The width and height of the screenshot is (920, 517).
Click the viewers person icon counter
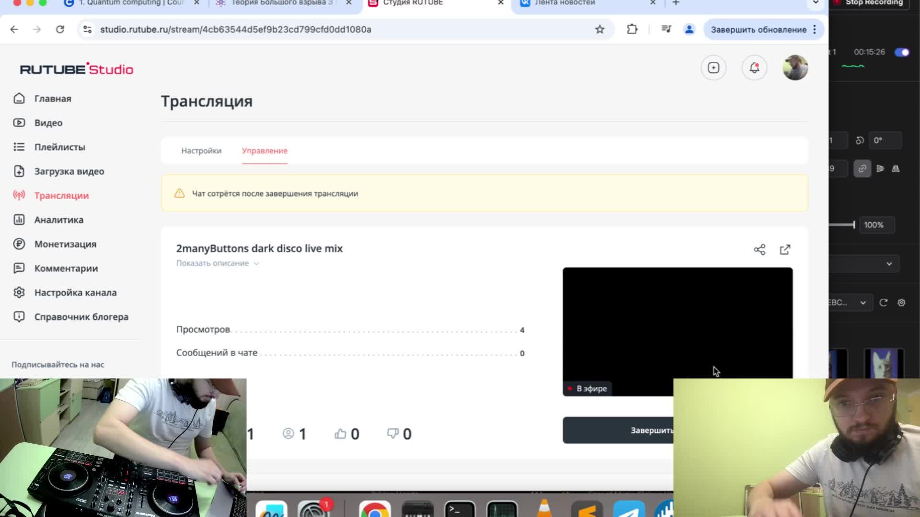click(x=288, y=434)
